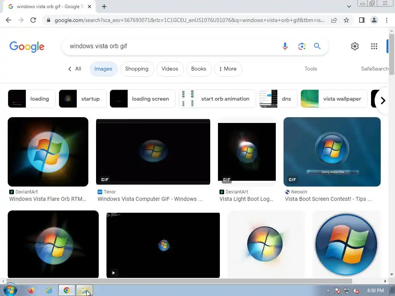The width and height of the screenshot is (395, 296).
Task: Click the Action Center flag tray icon
Action: pos(337,291)
